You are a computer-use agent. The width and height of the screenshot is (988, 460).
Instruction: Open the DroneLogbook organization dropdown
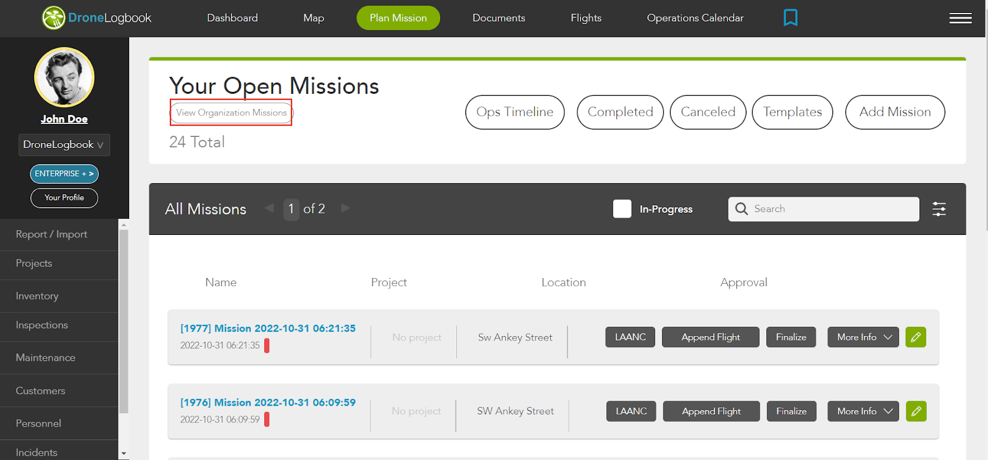coord(64,145)
